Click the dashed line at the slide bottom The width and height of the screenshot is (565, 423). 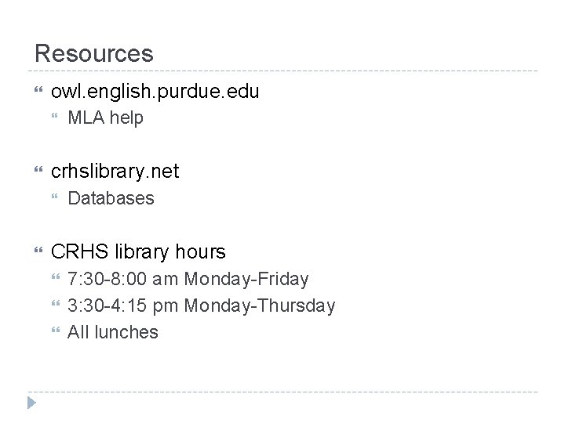tap(282, 392)
